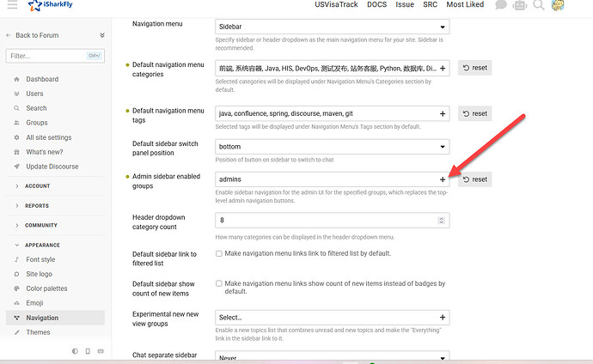Open DOCS header link
This screenshot has height=364, width=593.
click(x=376, y=4)
